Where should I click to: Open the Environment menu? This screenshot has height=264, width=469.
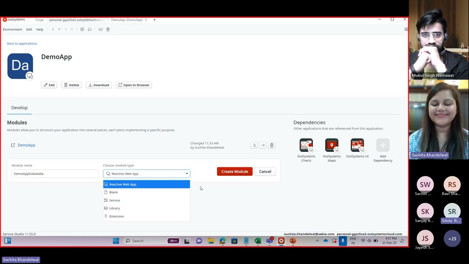coord(12,29)
